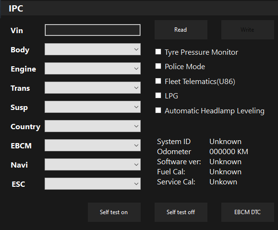Screen dimensions: 278x230
Task: Click the Vin text input field
Action: click(93, 30)
